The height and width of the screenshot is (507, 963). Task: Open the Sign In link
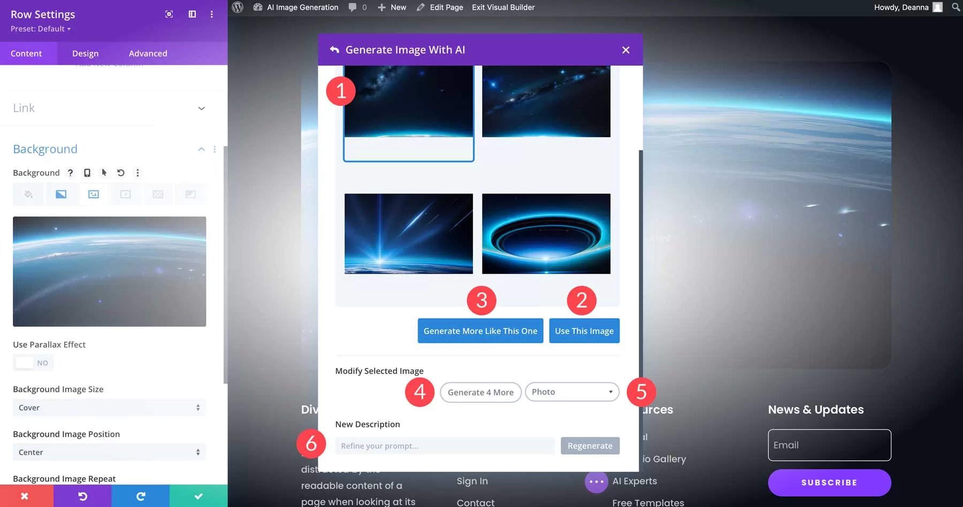472,481
